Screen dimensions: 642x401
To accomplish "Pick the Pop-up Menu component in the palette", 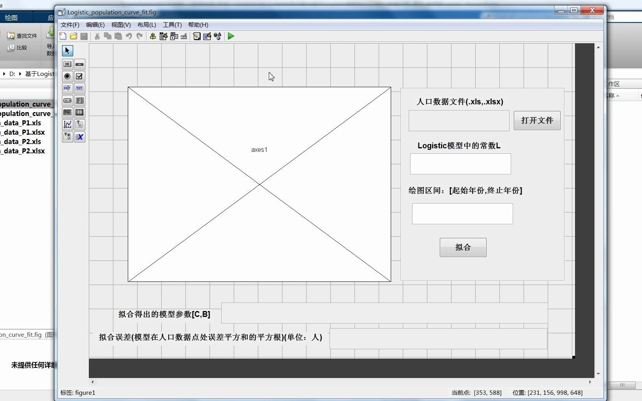I will [x=67, y=100].
